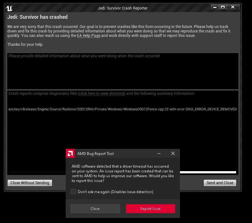252x223 pixels.
Task: Click the Jedi: Survivor has crashed heading
Action: tap(37, 17)
